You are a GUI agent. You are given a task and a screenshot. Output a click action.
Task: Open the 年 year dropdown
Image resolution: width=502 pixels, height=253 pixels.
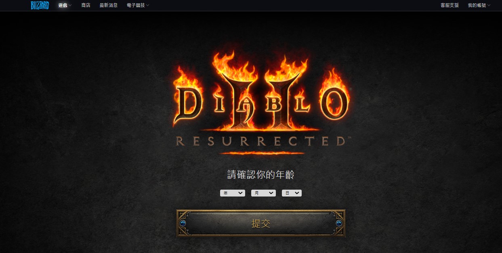pyautogui.click(x=233, y=193)
